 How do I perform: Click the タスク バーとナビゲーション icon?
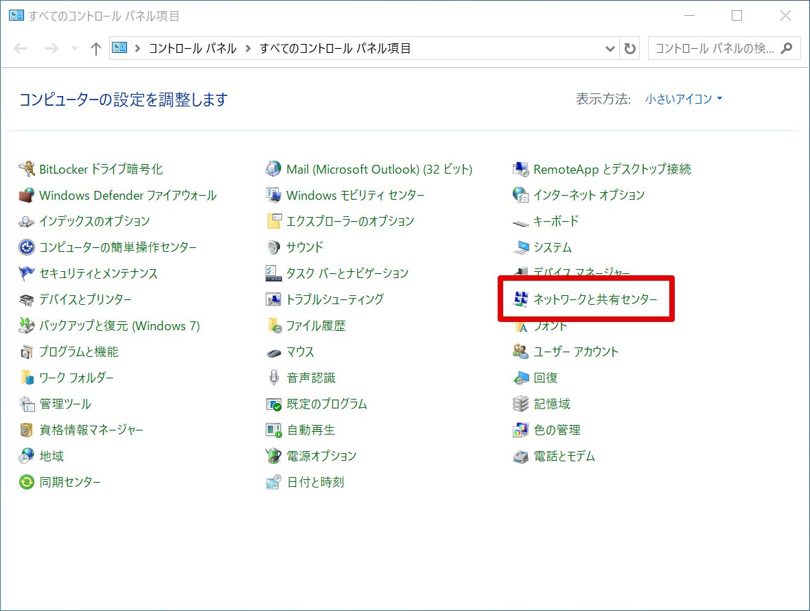click(x=273, y=273)
